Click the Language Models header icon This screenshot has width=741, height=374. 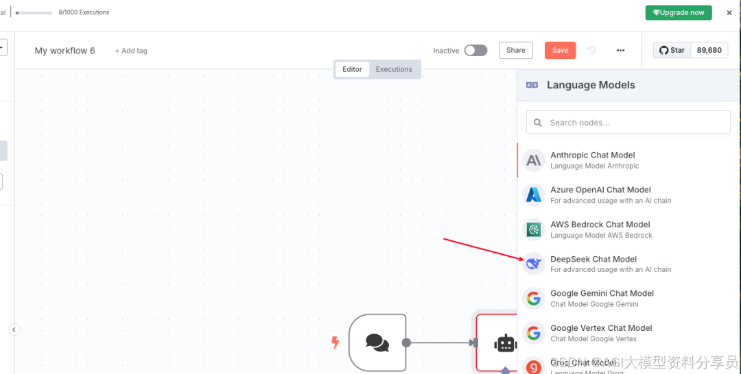pyautogui.click(x=532, y=85)
